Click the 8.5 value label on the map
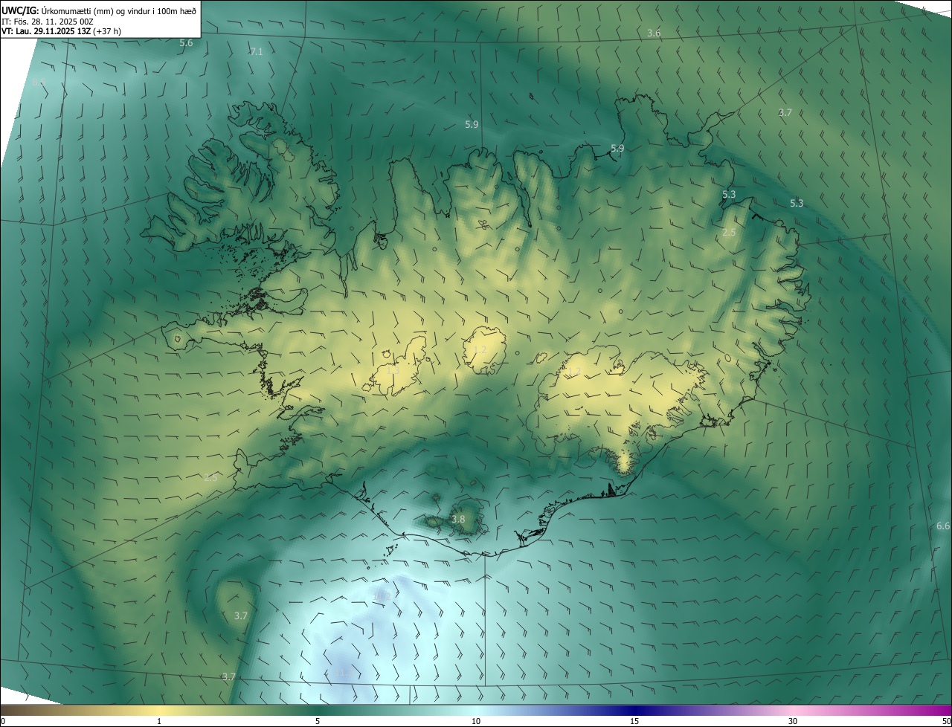 (x=39, y=82)
